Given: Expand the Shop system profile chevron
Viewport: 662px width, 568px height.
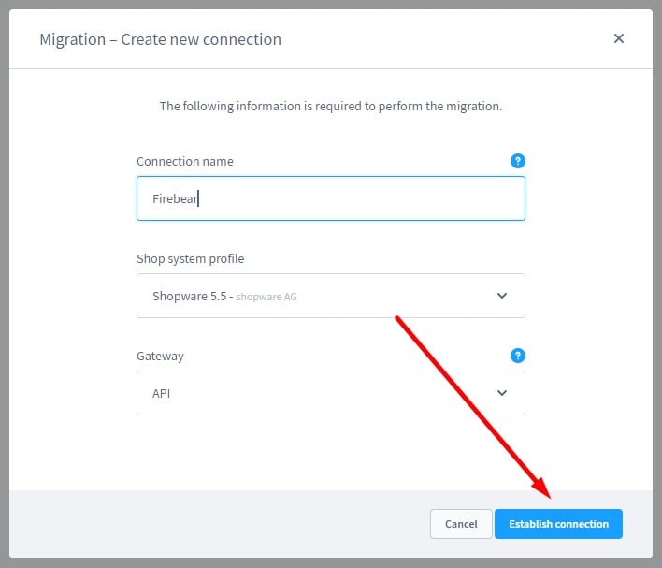Looking at the screenshot, I should [501, 296].
